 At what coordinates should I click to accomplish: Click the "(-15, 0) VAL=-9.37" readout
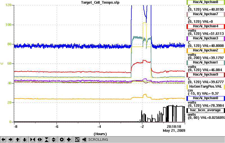tap(203, 94)
